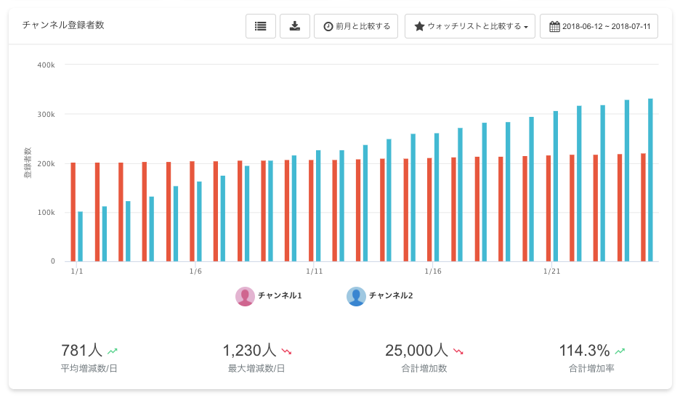Toggle チャンネル1 legend label visibility
This screenshot has width=680, height=400.
(x=280, y=295)
